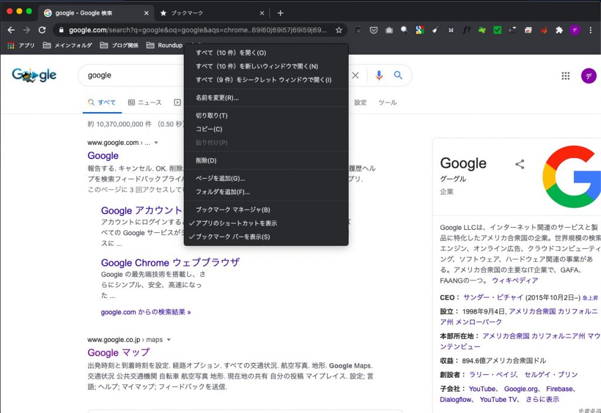Open the Roundup bookmark folder
The image size is (601, 413).
pyautogui.click(x=164, y=45)
